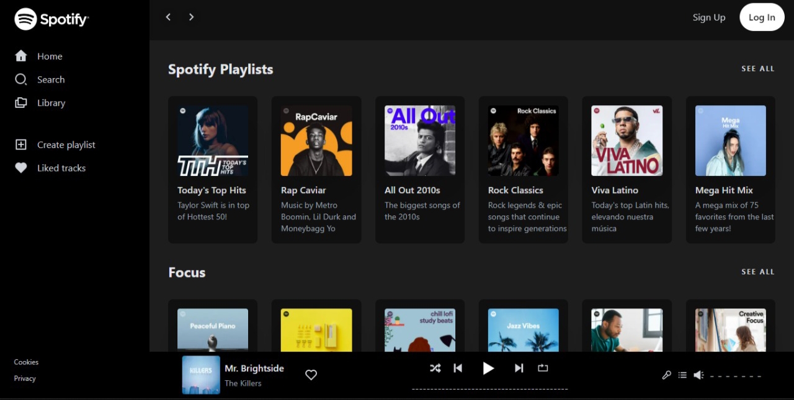Mute the volume speaker icon

pos(698,375)
